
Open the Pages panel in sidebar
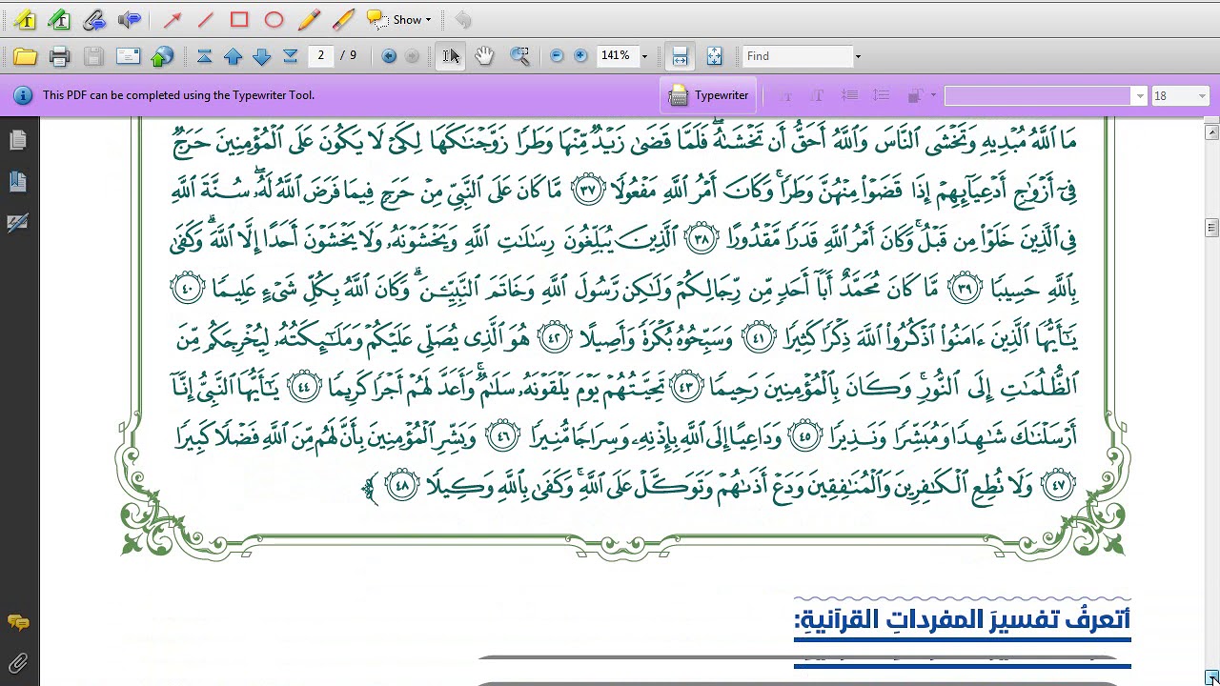(18, 141)
